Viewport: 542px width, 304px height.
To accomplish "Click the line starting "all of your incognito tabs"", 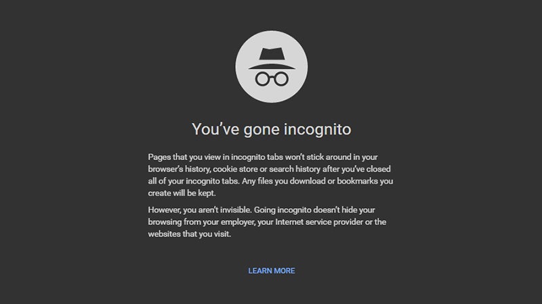I will (270, 181).
